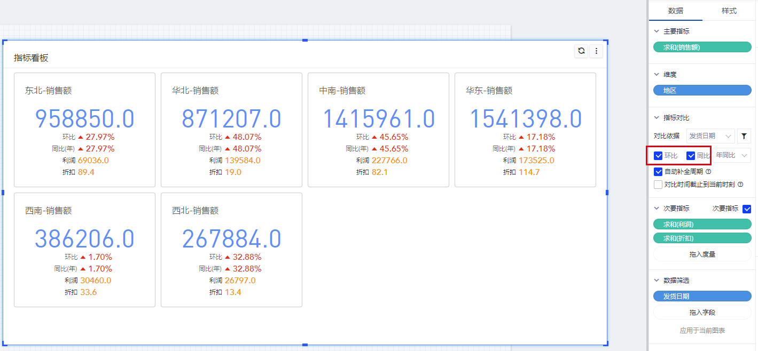The height and width of the screenshot is (351, 758).
Task: Enable the 对比时间截止到当前时刻 checkbox
Action: [658, 185]
